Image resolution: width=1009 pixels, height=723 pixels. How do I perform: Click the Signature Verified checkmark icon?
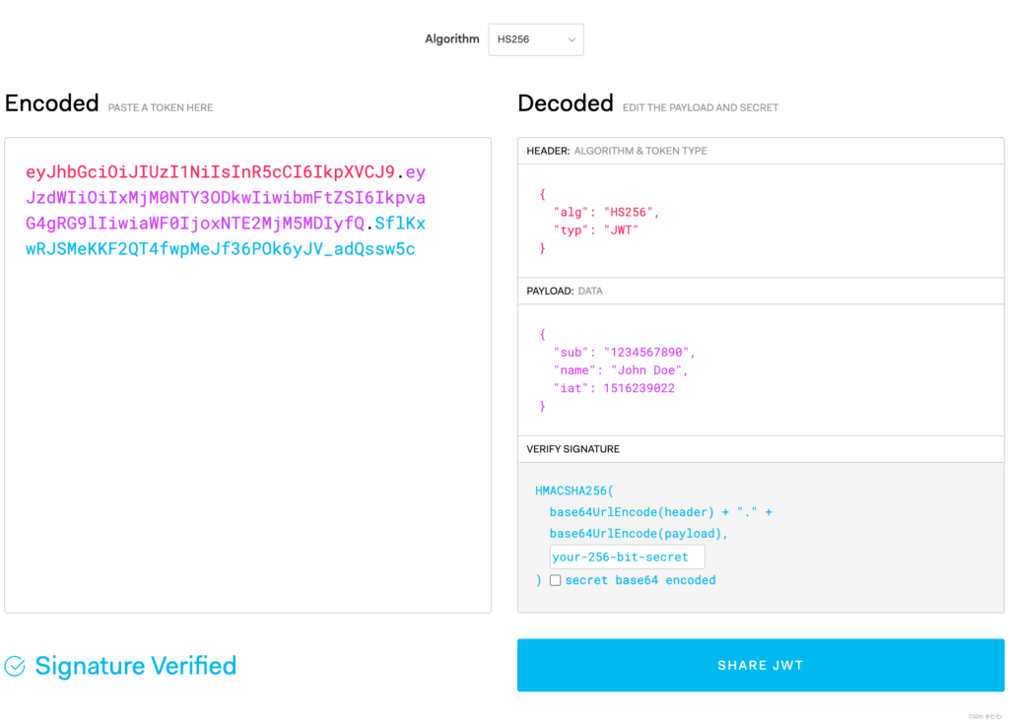pos(15,667)
